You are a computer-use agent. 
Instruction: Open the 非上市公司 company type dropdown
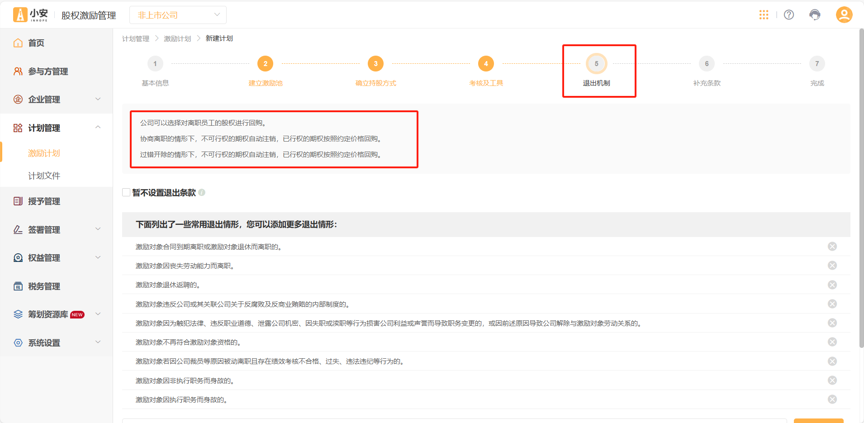tap(178, 15)
